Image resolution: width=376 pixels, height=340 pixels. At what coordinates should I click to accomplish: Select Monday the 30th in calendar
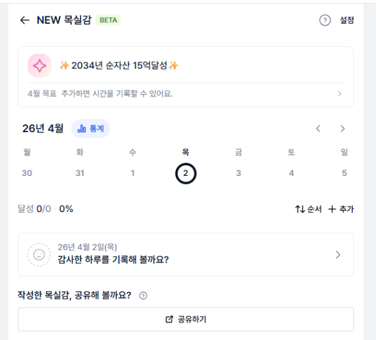27,173
